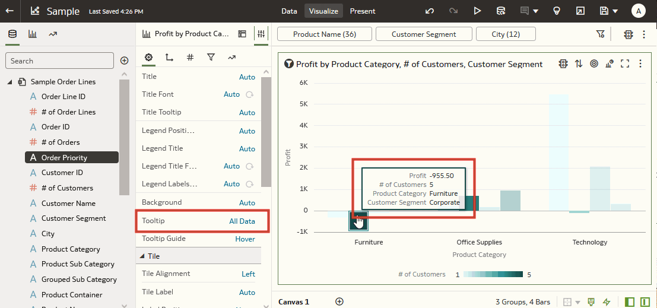Switch to the Present tab
This screenshot has width=657, height=308.
362,11
